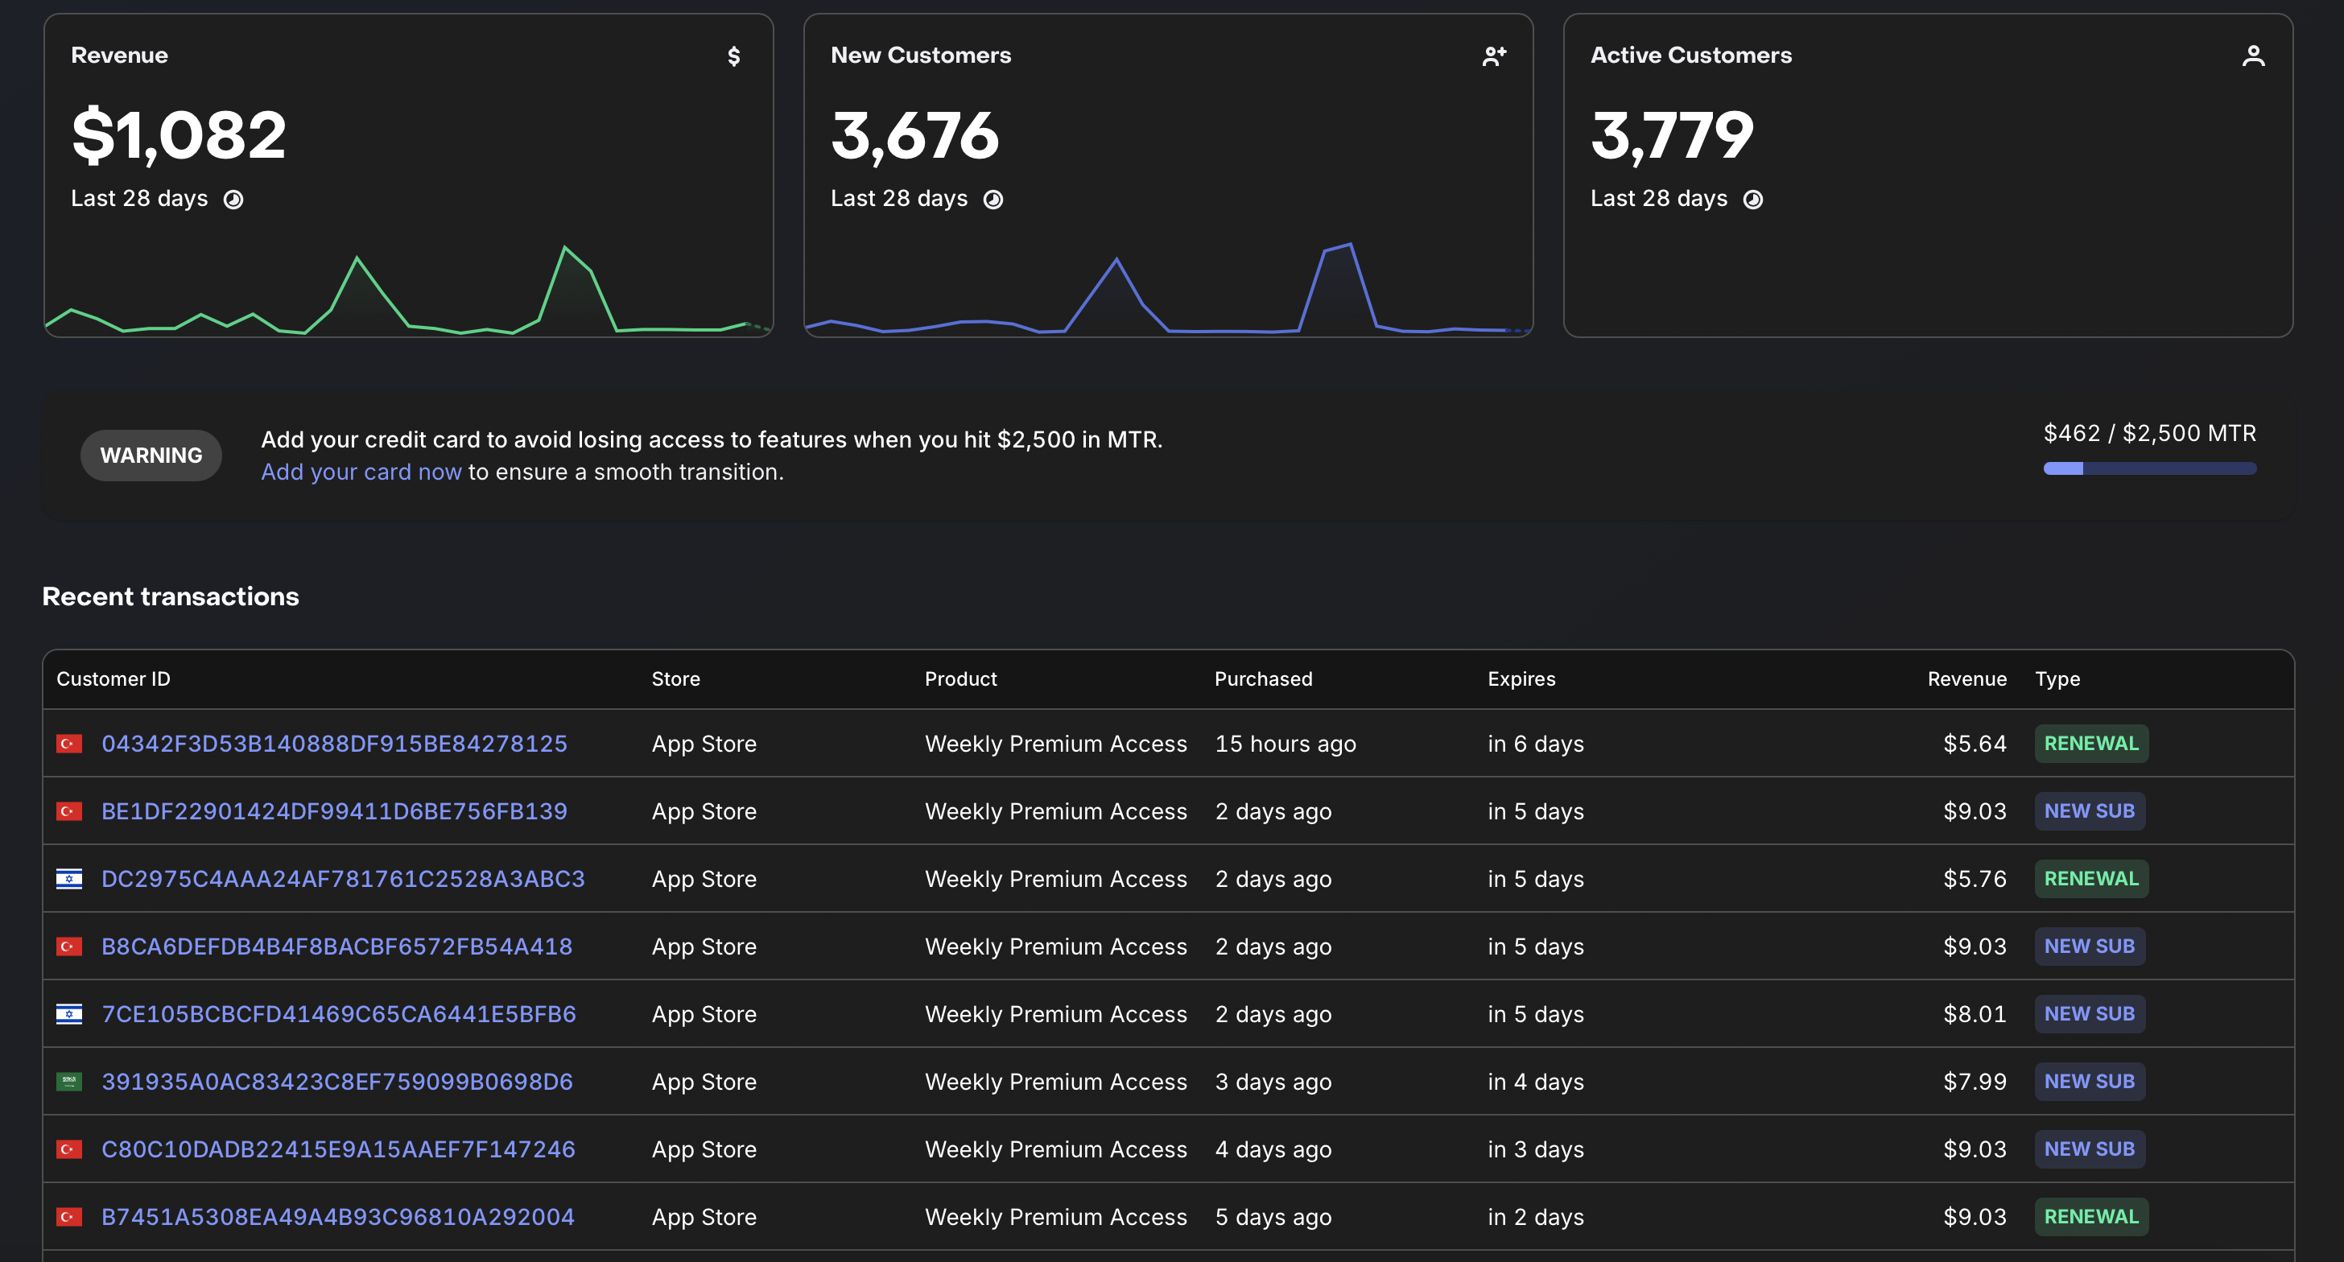The height and width of the screenshot is (1262, 2344).
Task: Click the clock icon beside Revenue's Last 28 days
Action: tap(234, 200)
